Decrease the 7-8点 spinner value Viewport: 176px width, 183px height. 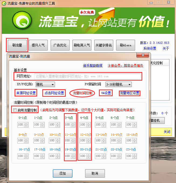click(x=134, y=126)
